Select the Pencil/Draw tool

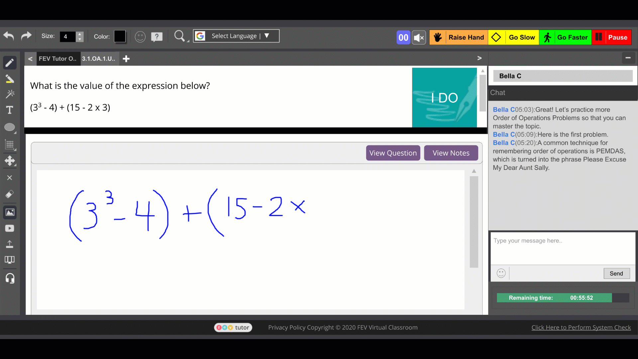[10, 63]
